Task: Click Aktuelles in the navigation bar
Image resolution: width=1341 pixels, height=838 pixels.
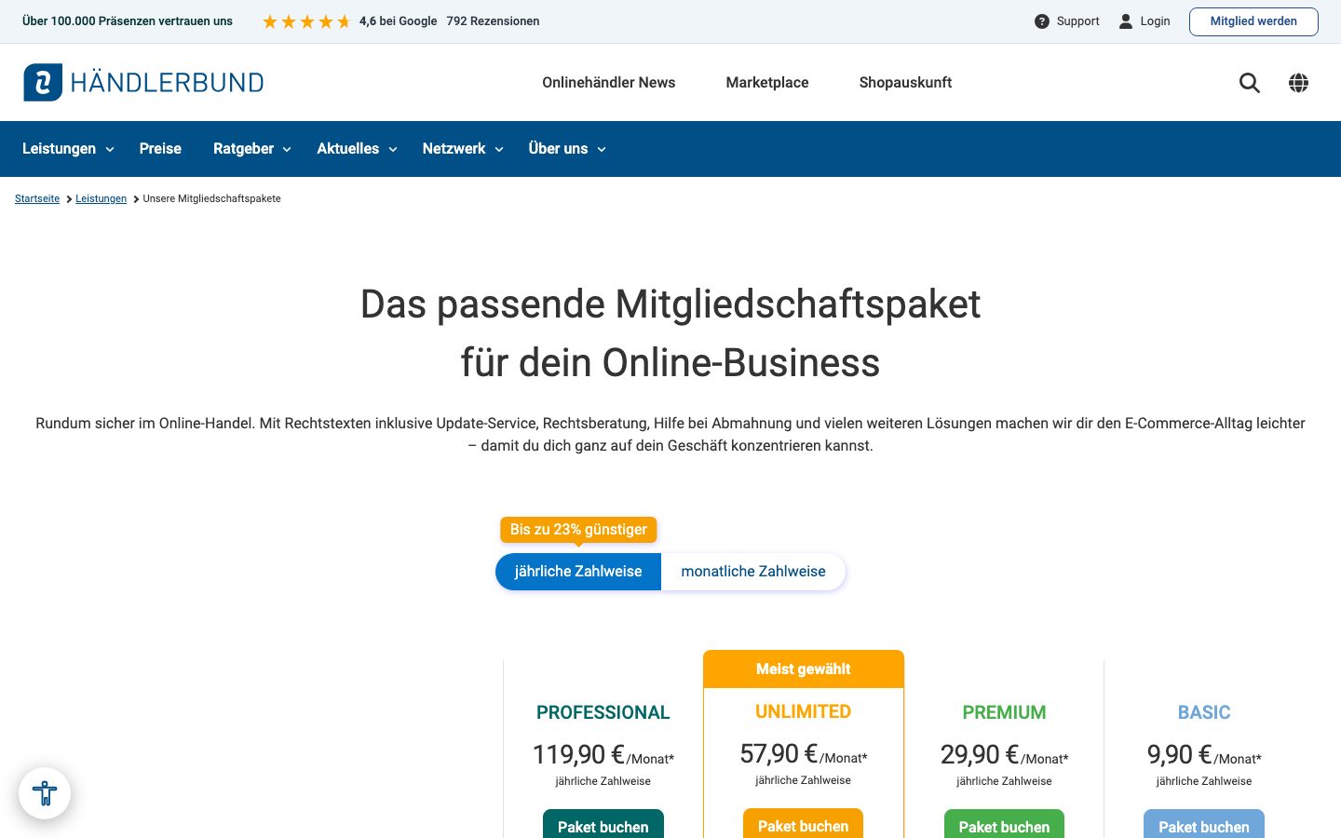Action: click(x=348, y=149)
